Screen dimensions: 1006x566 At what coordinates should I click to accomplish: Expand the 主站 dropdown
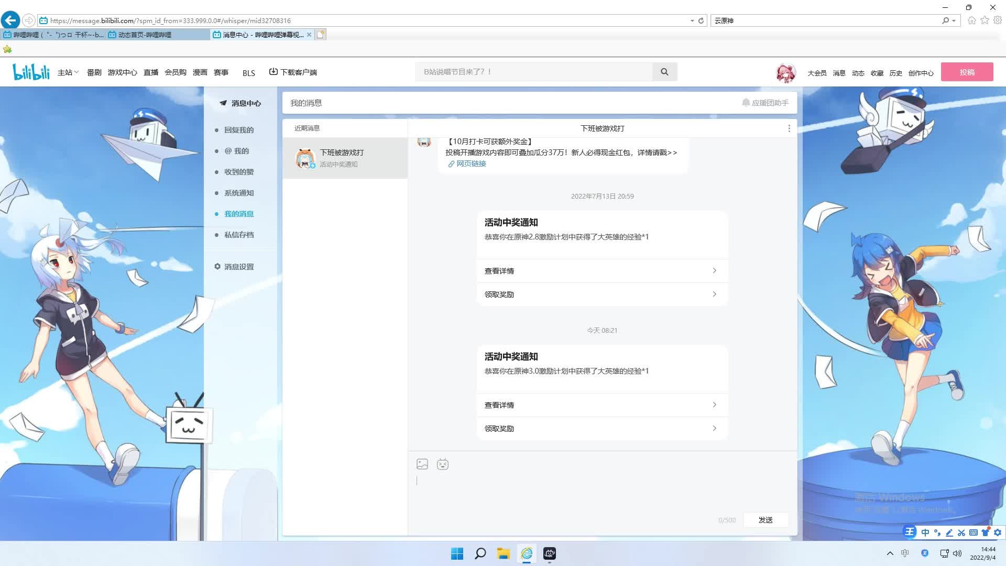pos(68,72)
